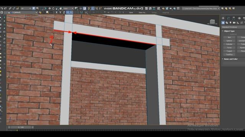Restrict transform to the Y axis
This screenshot has height=137, width=245.
[60, 13]
